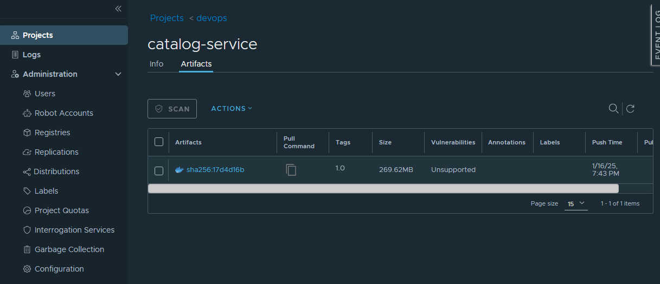Go to Garbage Collection page
660x284 pixels.
click(69, 249)
